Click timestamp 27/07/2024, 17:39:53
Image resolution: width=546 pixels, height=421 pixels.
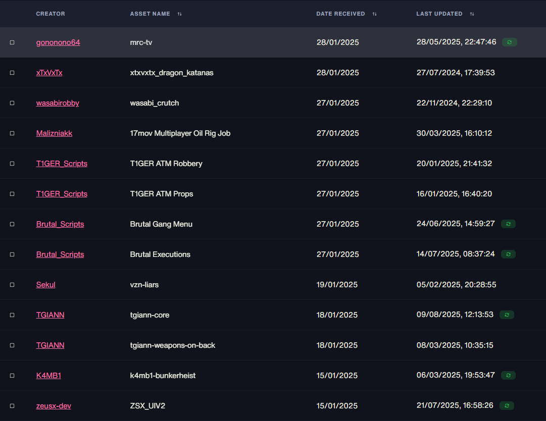(x=456, y=72)
